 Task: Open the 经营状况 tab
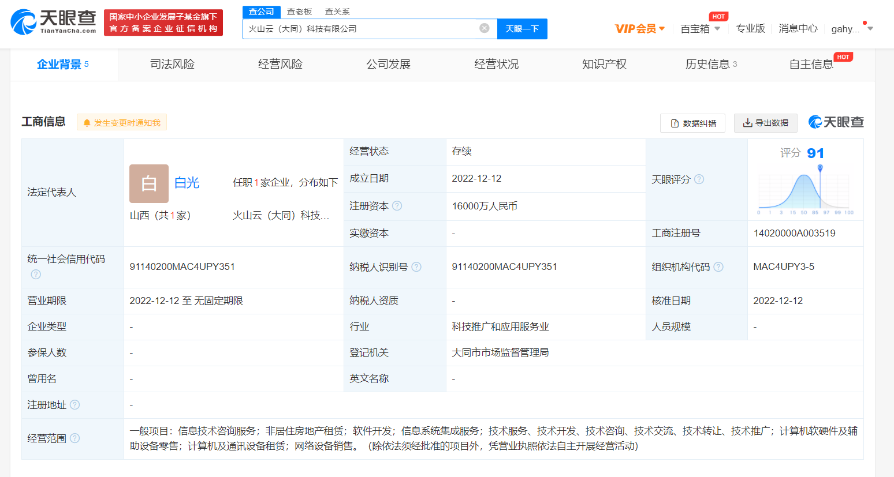point(496,65)
